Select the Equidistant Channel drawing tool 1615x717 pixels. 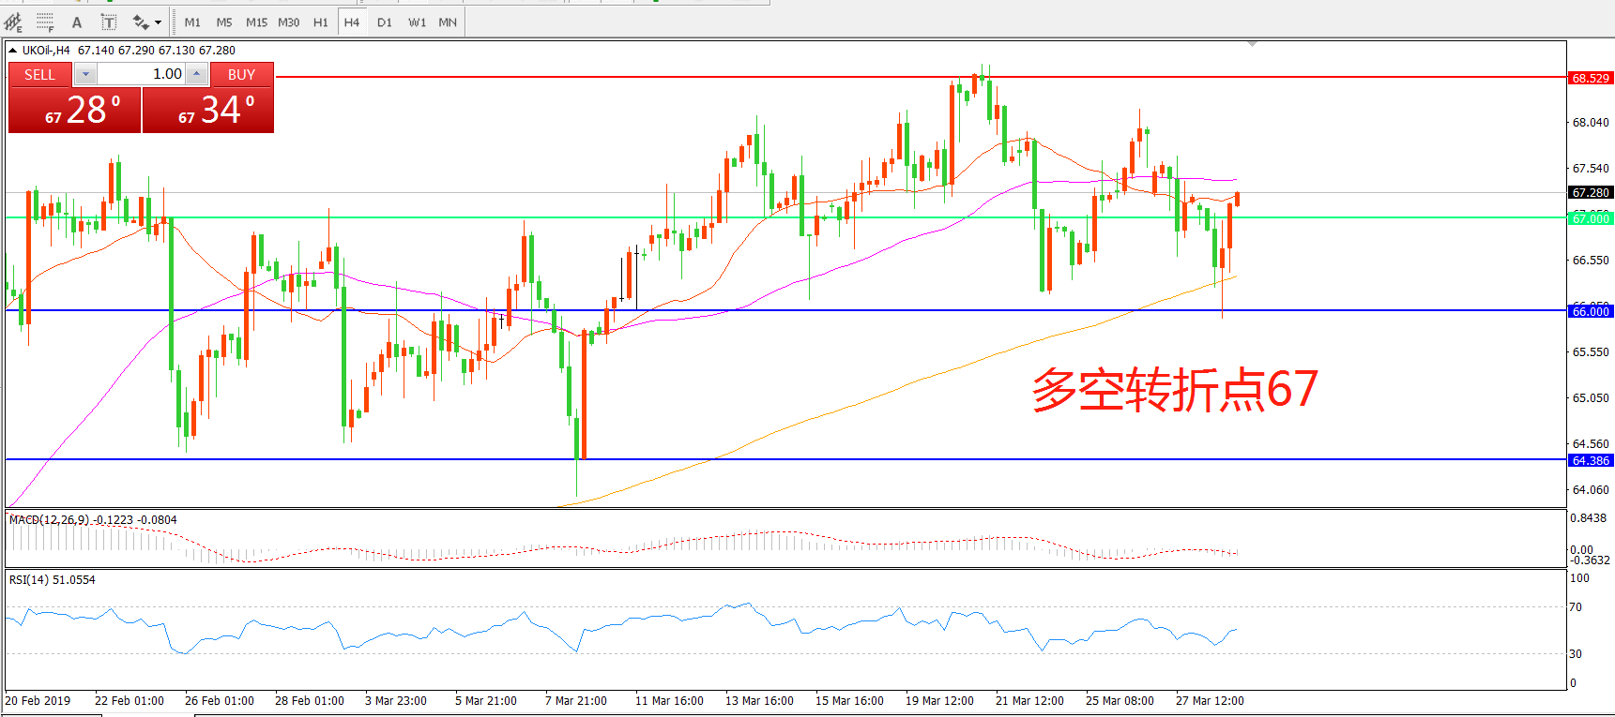point(13,22)
